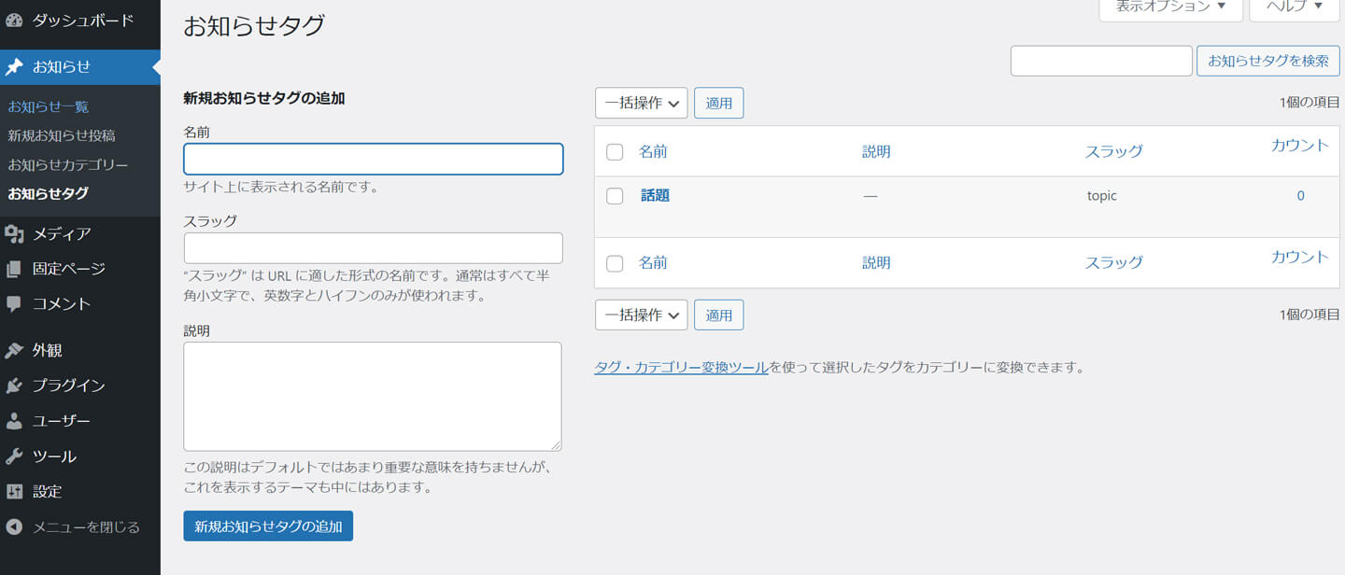This screenshot has height=575, width=1345.
Task: Click the topic slug cell text
Action: click(1102, 196)
